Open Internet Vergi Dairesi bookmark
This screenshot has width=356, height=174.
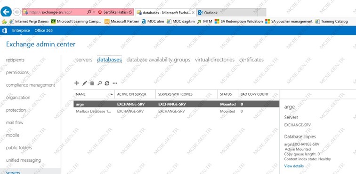tap(29, 22)
